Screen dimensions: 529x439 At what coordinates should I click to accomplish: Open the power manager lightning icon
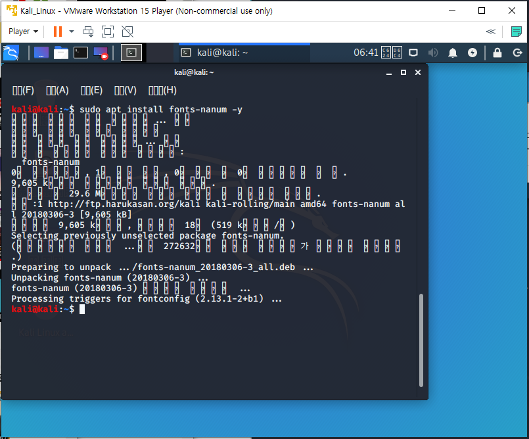pyautogui.click(x=472, y=53)
